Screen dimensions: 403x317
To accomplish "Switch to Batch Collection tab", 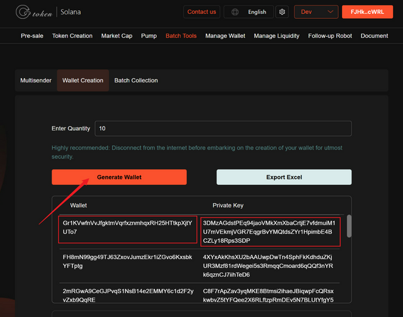I will point(136,81).
